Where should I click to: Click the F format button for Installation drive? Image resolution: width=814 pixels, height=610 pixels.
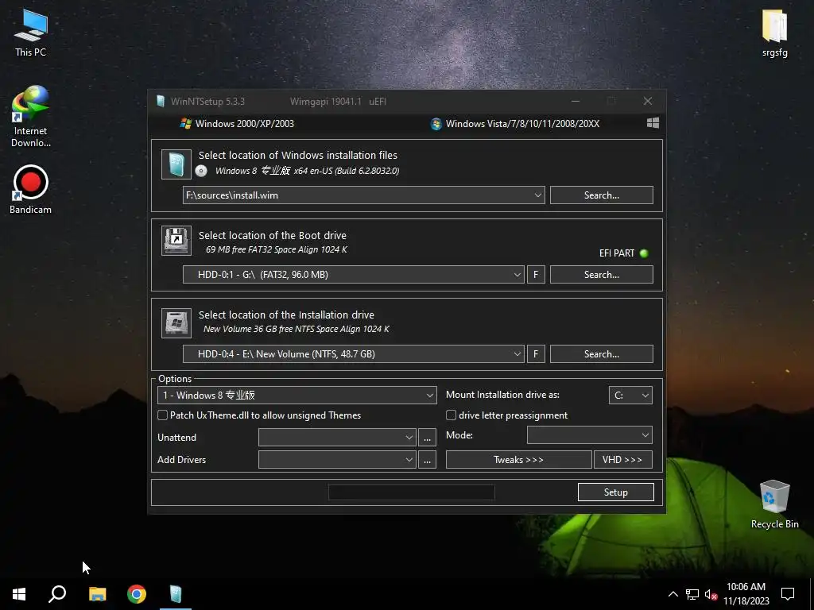point(536,353)
